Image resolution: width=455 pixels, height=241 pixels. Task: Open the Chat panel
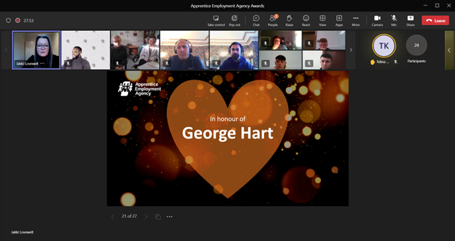point(256,20)
